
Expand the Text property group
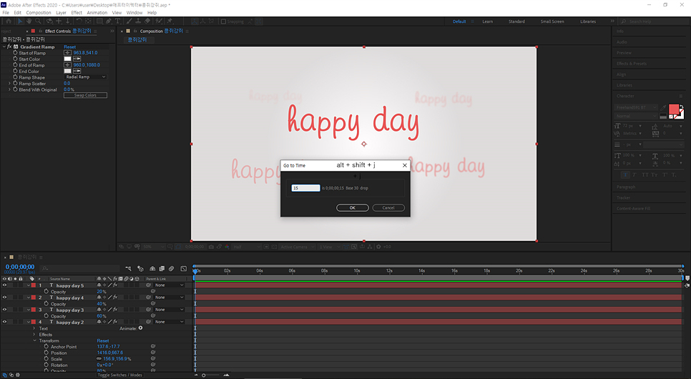pos(34,328)
